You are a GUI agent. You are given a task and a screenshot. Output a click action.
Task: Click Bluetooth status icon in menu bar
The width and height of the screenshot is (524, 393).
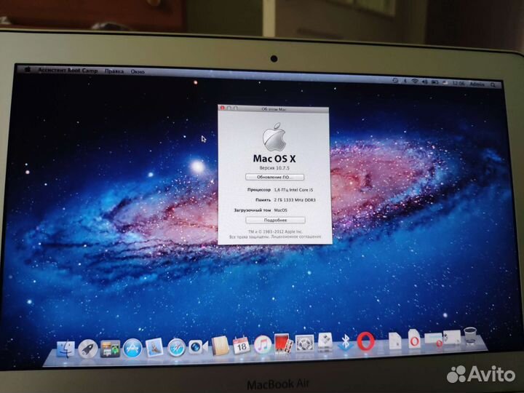pyautogui.click(x=405, y=81)
